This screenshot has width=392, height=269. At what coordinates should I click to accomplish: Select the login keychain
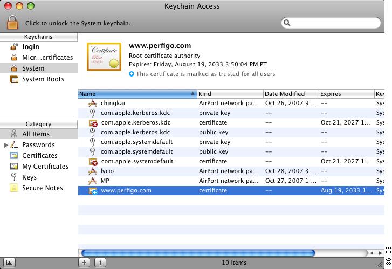click(39, 47)
